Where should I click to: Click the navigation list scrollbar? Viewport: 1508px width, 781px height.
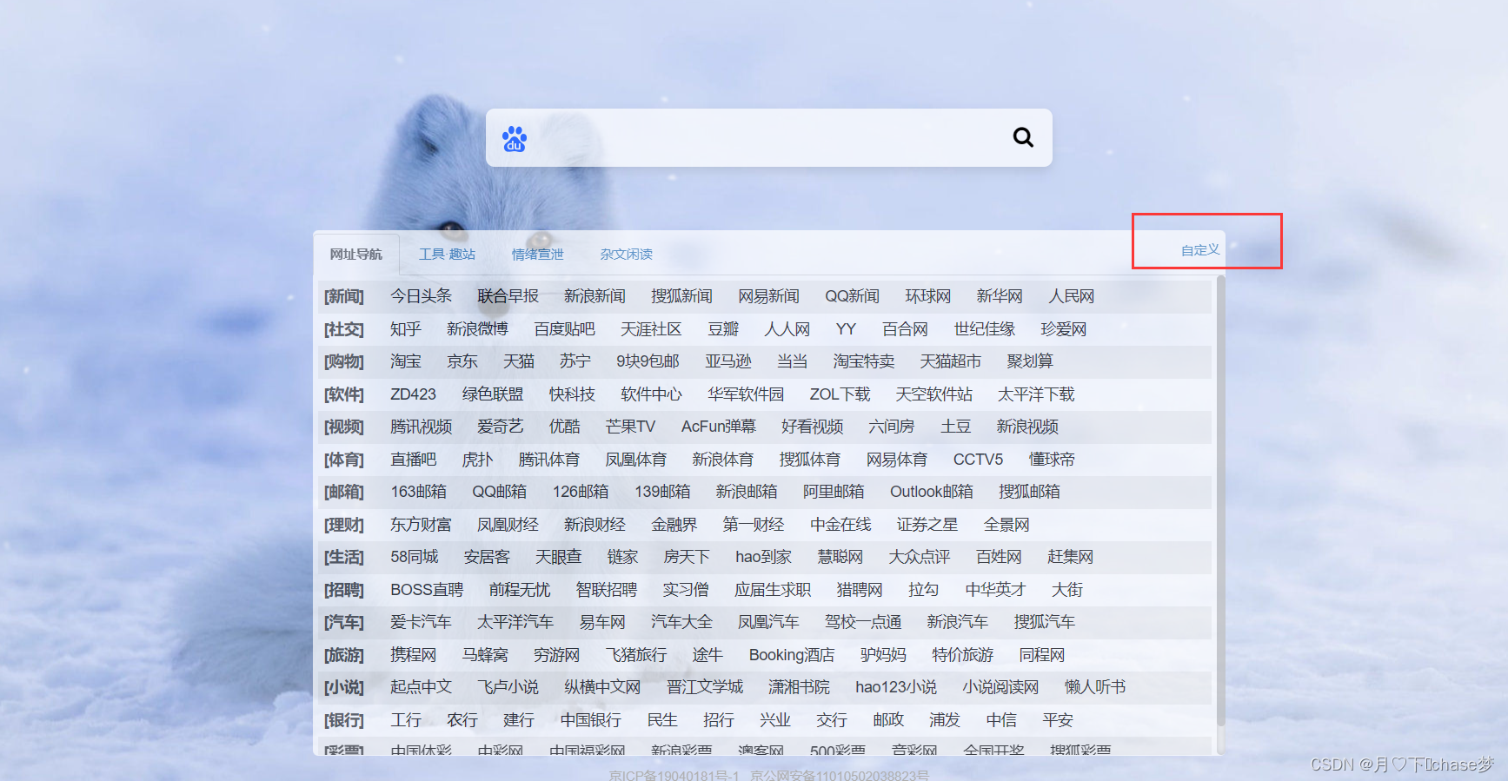coord(1220,500)
